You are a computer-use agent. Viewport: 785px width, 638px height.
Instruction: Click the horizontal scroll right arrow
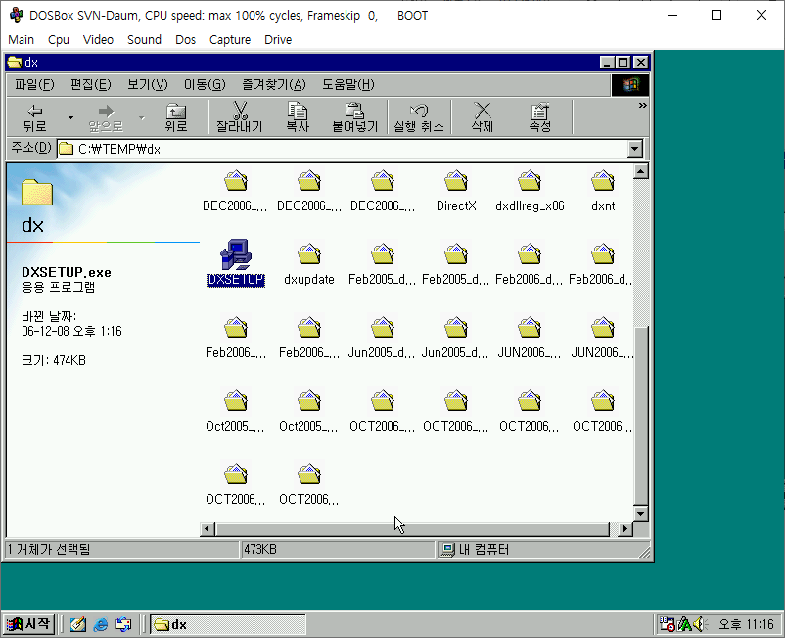[624, 529]
